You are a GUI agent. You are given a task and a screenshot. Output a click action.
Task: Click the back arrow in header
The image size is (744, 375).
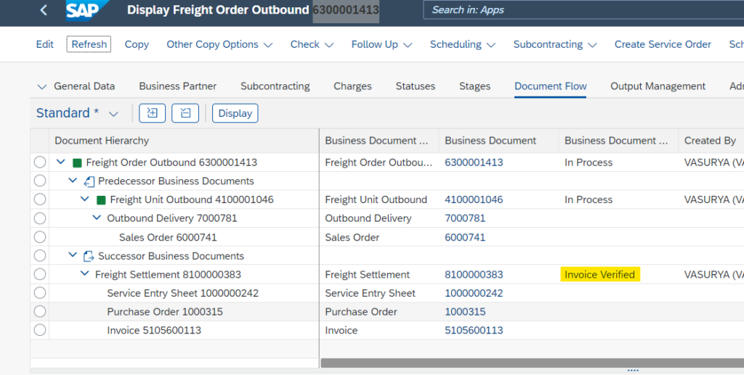[x=44, y=10]
